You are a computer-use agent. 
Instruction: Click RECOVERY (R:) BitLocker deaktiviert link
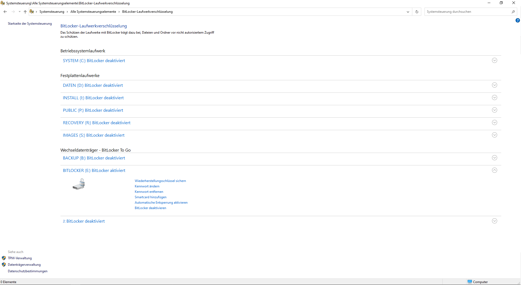tap(97, 123)
